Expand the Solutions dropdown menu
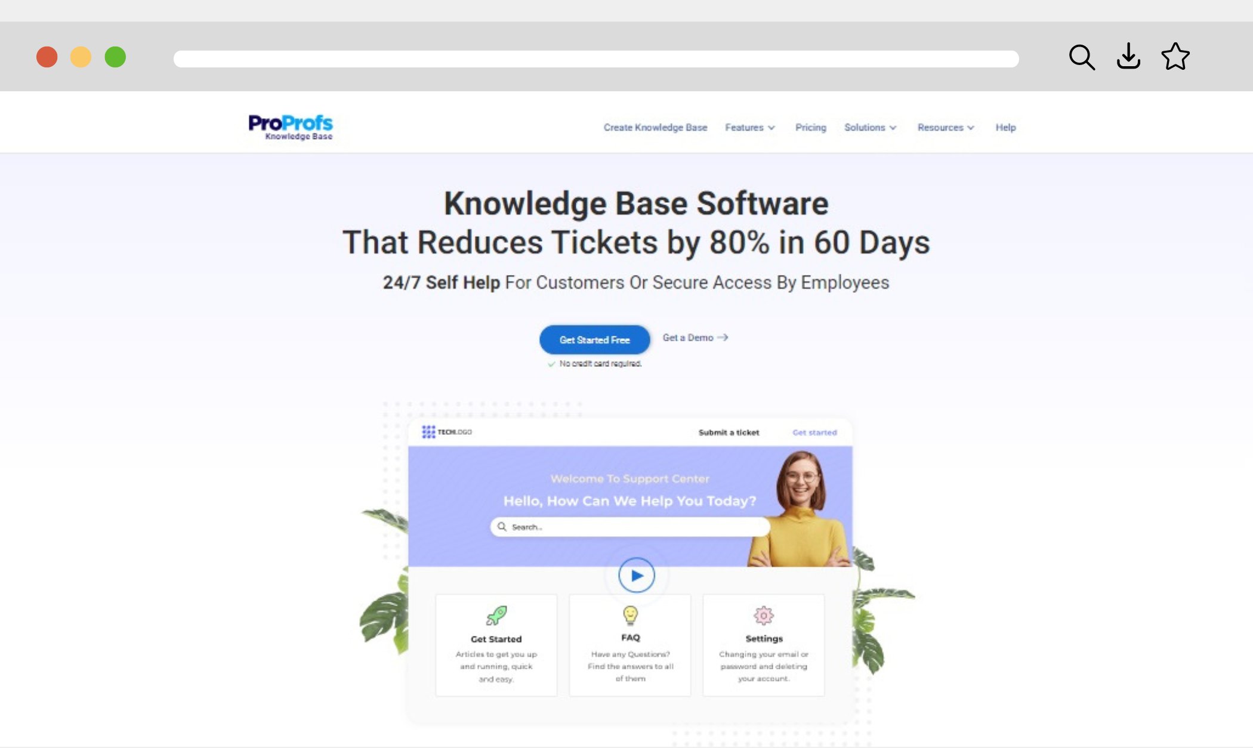The width and height of the screenshot is (1253, 748). [x=870, y=126]
